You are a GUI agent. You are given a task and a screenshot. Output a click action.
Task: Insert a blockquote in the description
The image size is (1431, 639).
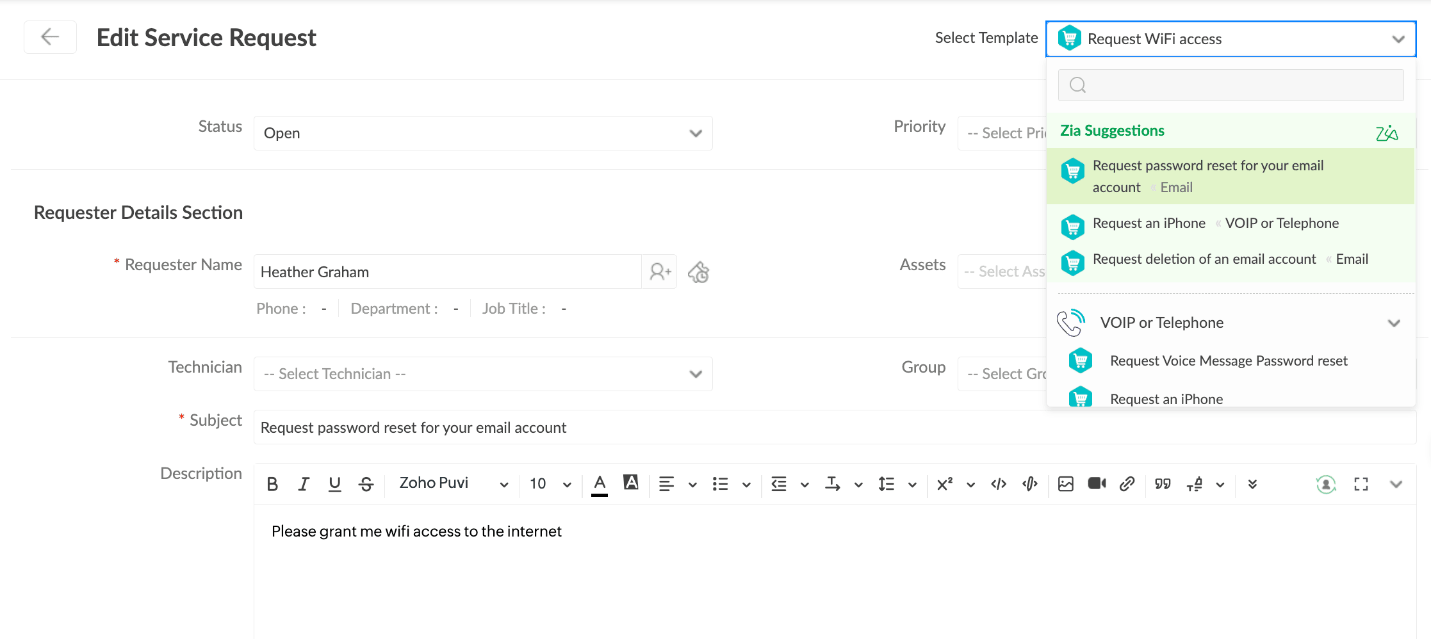(x=1163, y=484)
